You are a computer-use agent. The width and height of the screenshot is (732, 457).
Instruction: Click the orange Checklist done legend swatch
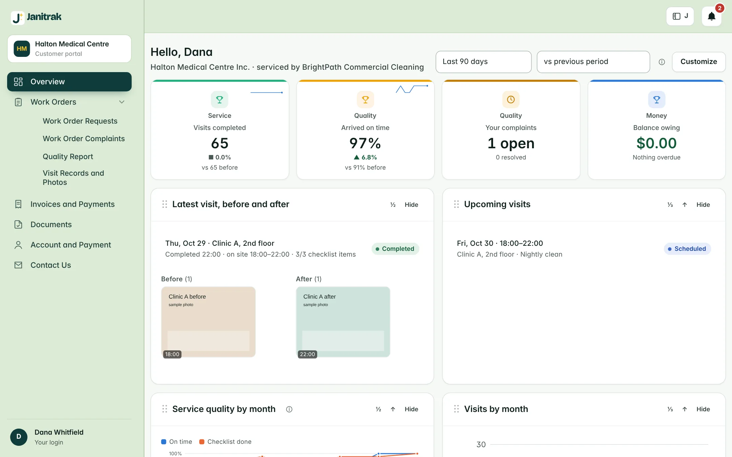tap(202, 442)
